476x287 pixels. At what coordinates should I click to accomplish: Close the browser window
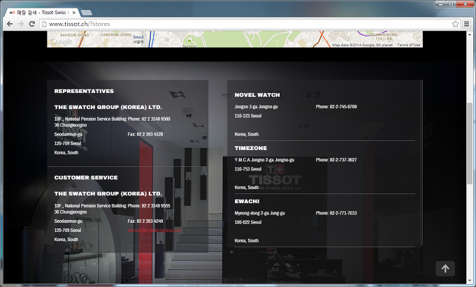pyautogui.click(x=465, y=4)
